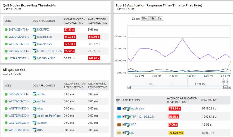Set chart zoom to 1h

click(152, 19)
